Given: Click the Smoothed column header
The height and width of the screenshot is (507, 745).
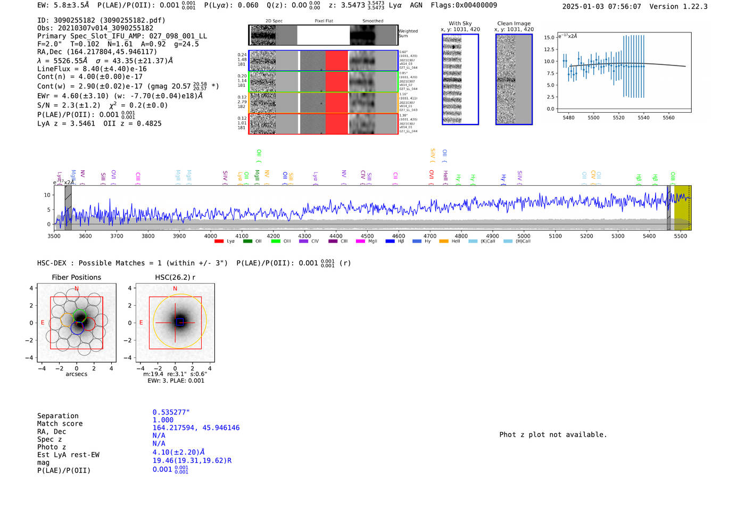Looking at the screenshot, I should point(372,21).
